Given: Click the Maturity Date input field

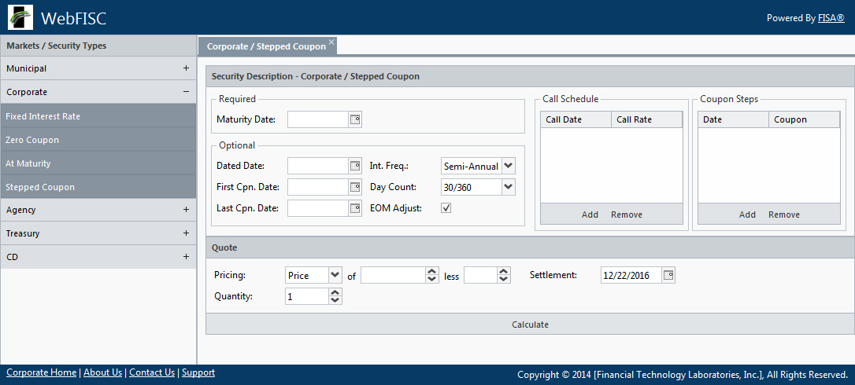Looking at the screenshot, I should 317,119.
